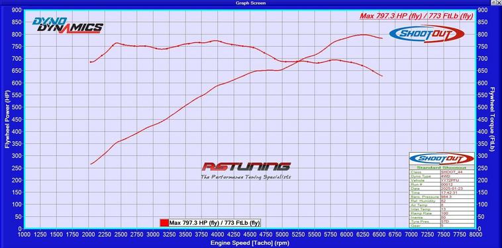The height and width of the screenshot is (248, 502).
Task: Click the red legend color swatch
Action: coord(164,222)
